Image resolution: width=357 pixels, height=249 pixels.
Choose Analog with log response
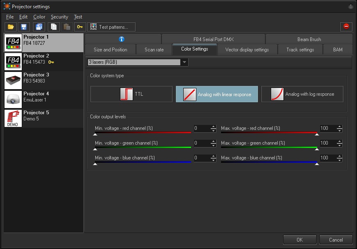pyautogui.click(x=302, y=94)
